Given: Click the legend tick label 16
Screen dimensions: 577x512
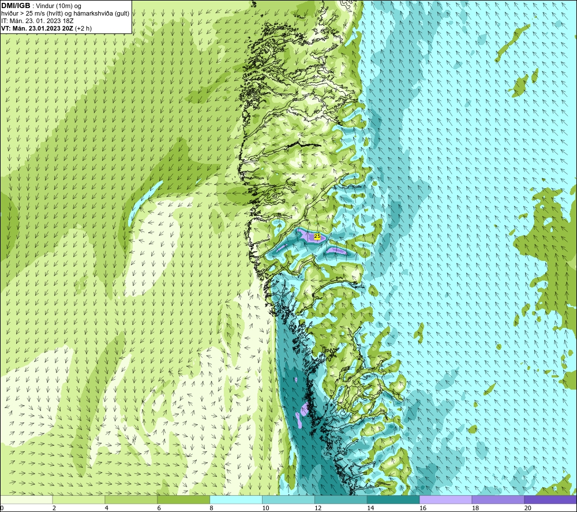Looking at the screenshot, I should click(423, 508).
